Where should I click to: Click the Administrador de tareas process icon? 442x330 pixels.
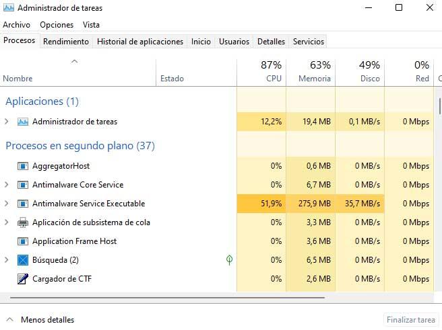23,122
